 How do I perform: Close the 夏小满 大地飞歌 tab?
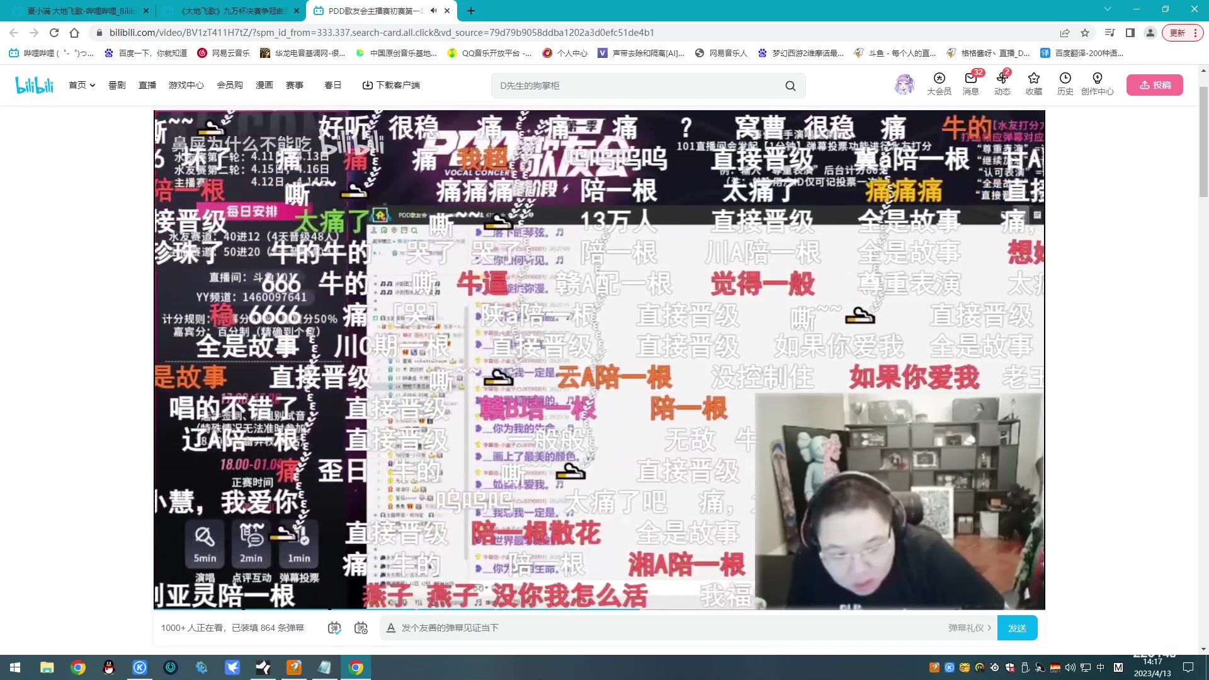146,11
